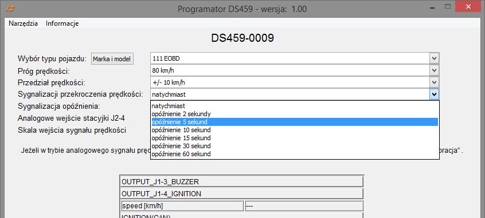Maximize the Programator DS459 window
Screen dimensions: 485x218
[x=447, y=6]
